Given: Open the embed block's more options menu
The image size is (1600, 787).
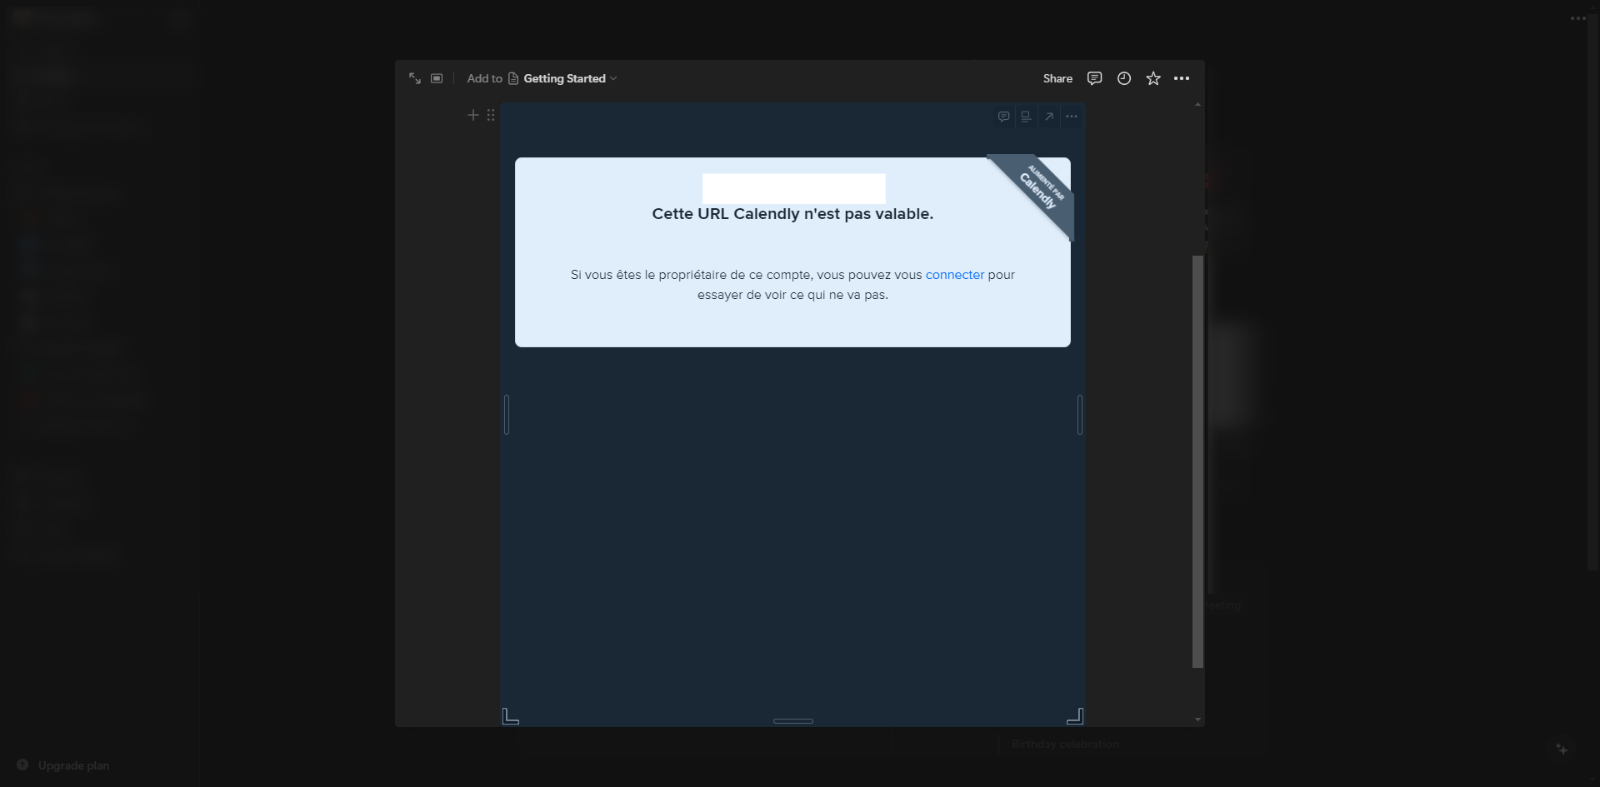Looking at the screenshot, I should [x=1072, y=117].
